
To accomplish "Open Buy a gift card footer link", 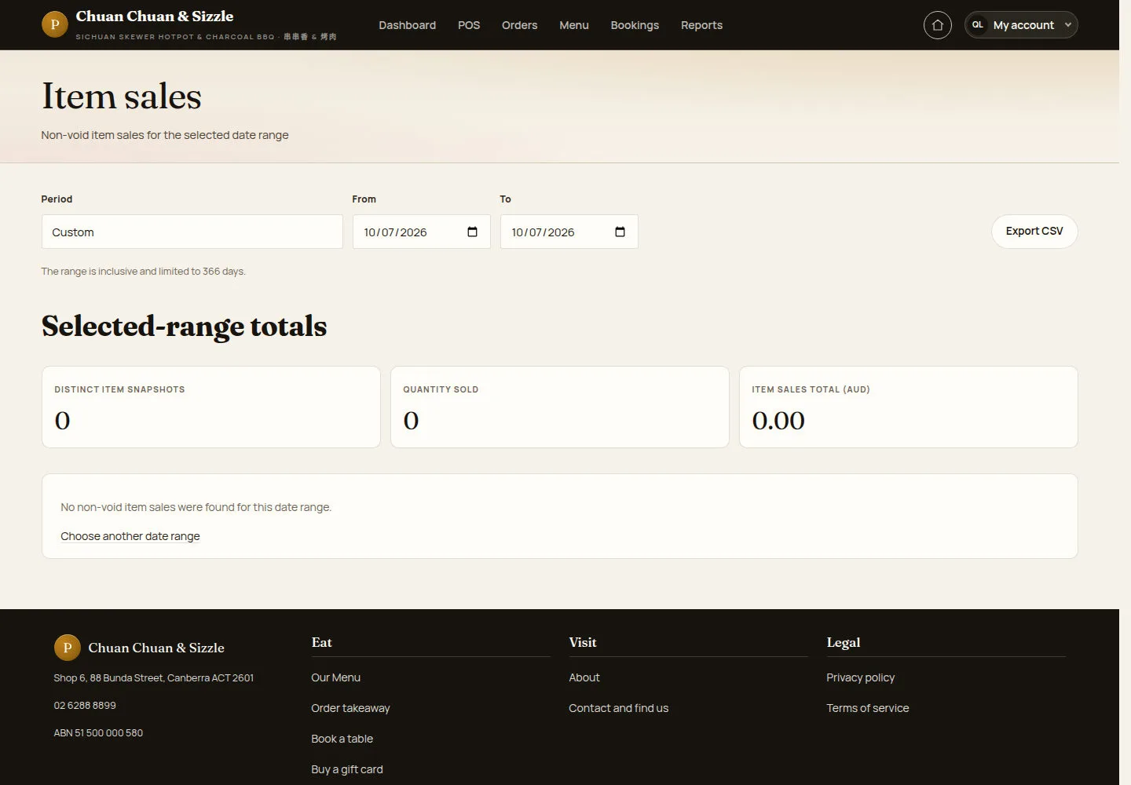I will coord(346,769).
